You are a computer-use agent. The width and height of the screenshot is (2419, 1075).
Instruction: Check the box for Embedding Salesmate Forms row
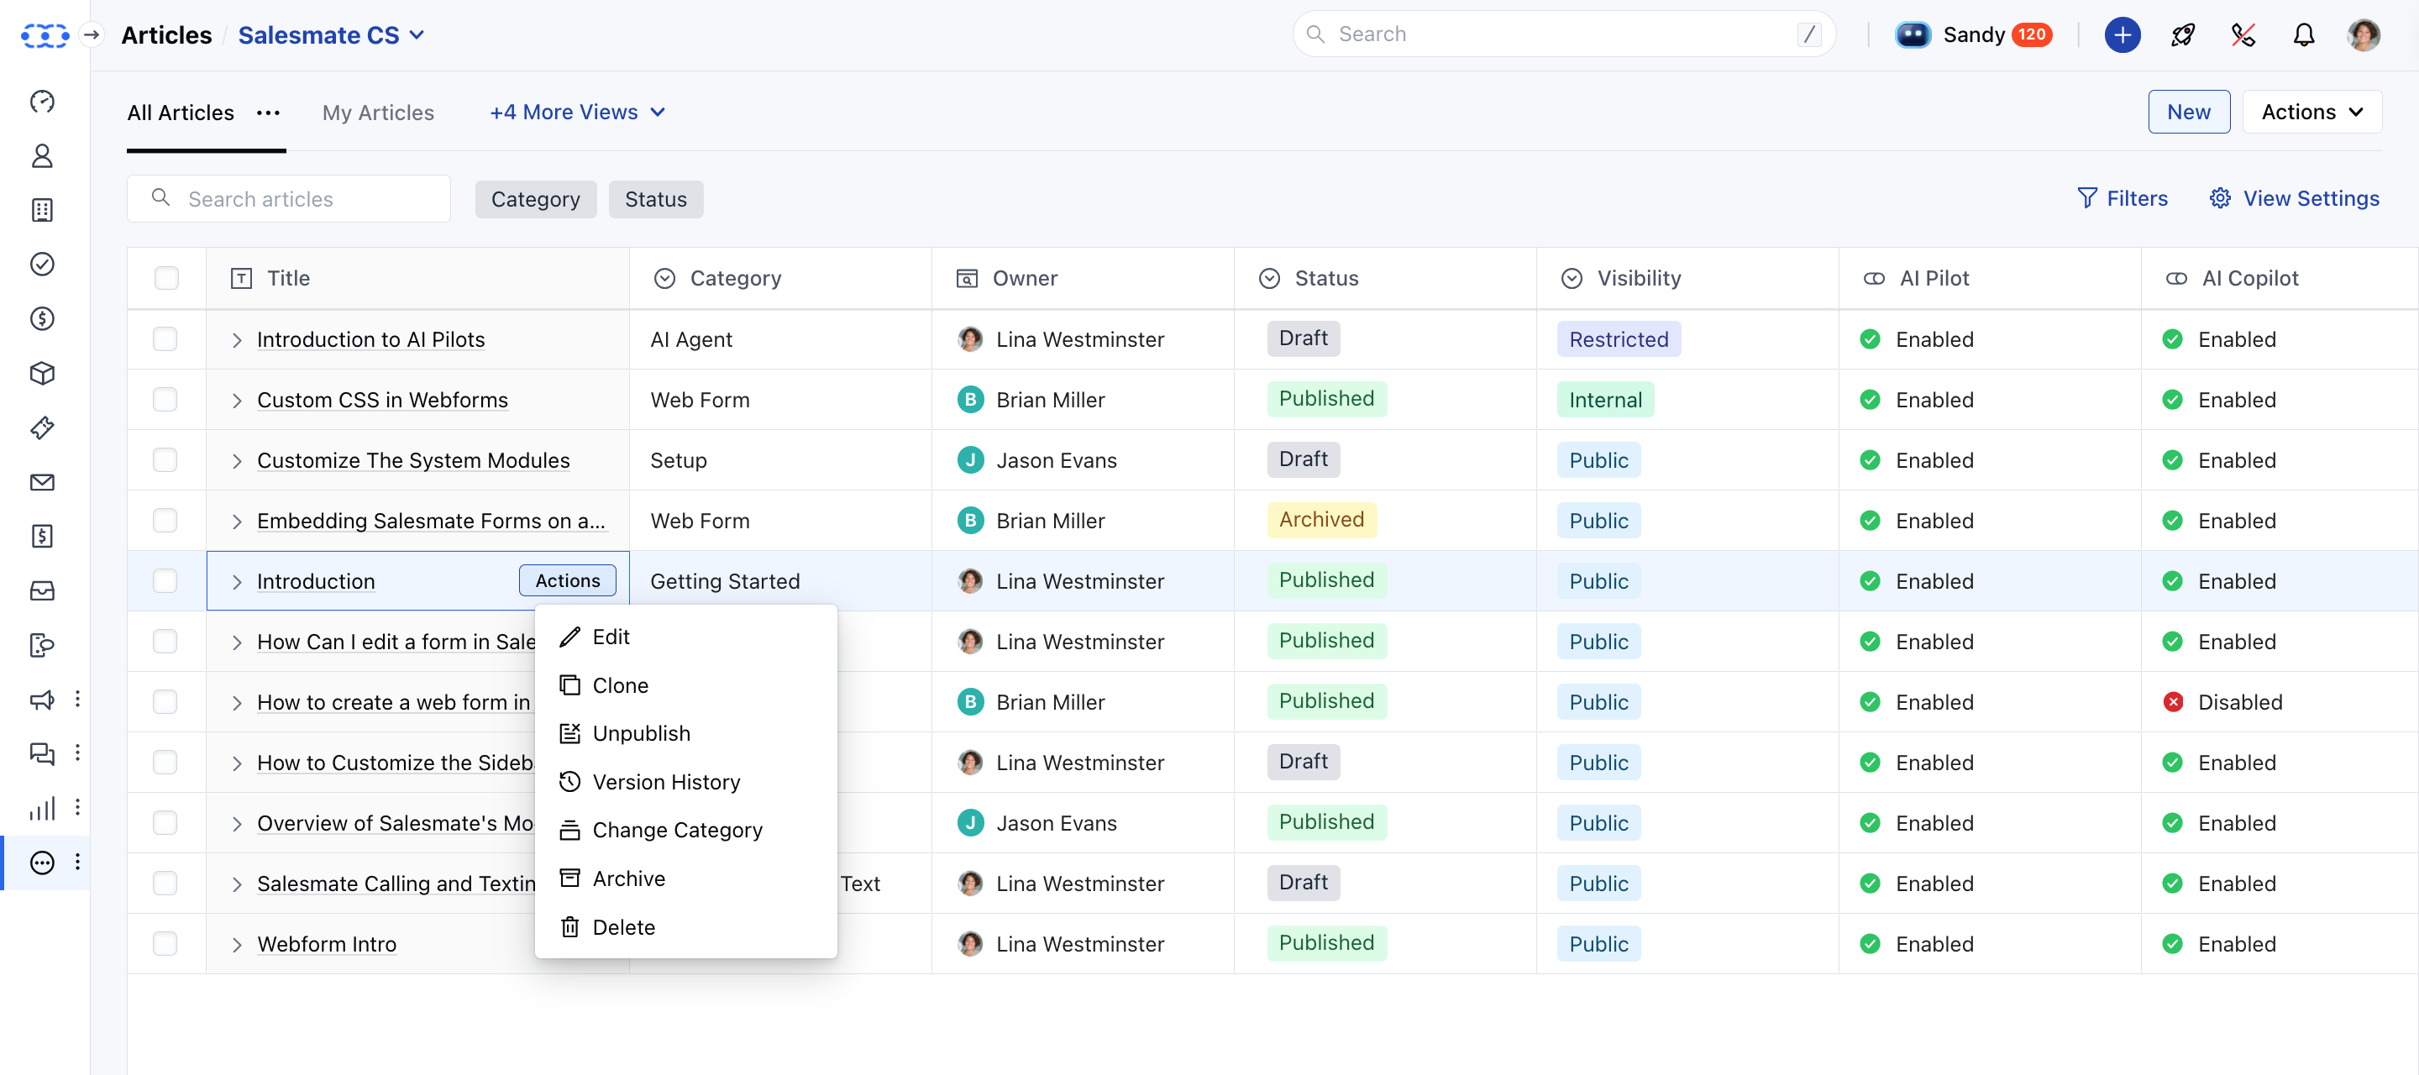pos(165,520)
